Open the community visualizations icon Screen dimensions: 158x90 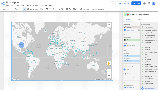[x=41, y=9]
